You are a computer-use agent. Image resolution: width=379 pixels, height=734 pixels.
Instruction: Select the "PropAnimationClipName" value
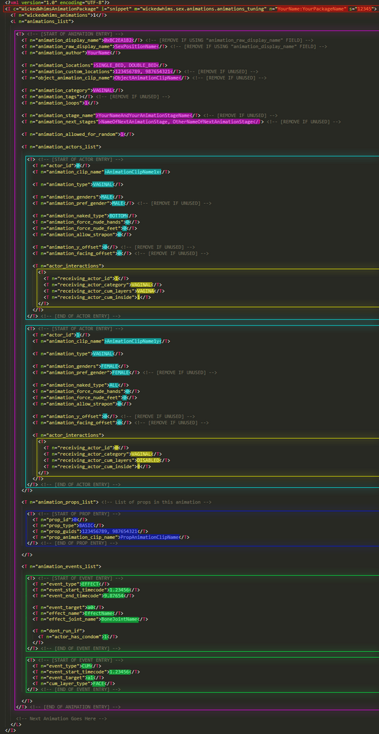149,537
